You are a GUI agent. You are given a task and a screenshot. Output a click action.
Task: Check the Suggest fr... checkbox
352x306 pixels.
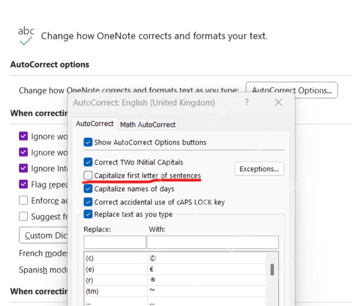23,217
